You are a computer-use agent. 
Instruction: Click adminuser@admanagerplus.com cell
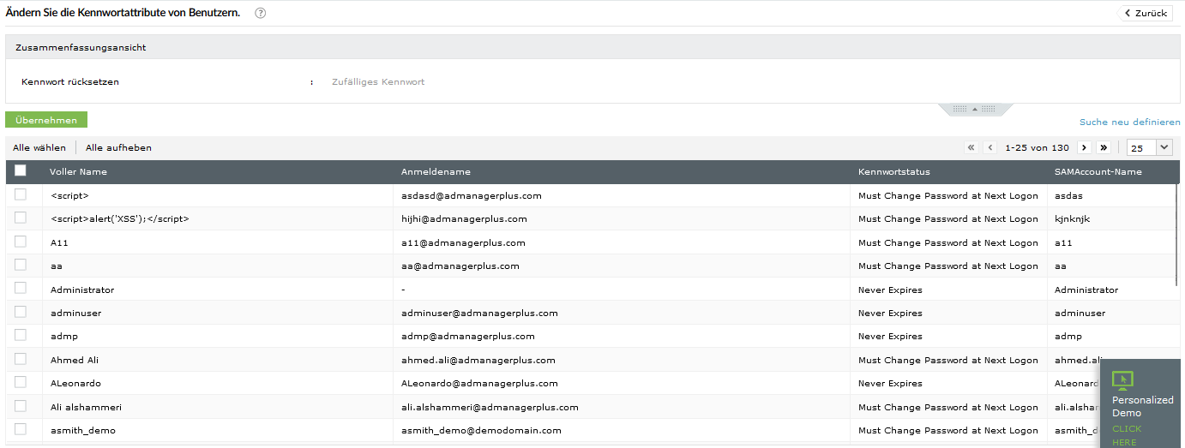[479, 313]
